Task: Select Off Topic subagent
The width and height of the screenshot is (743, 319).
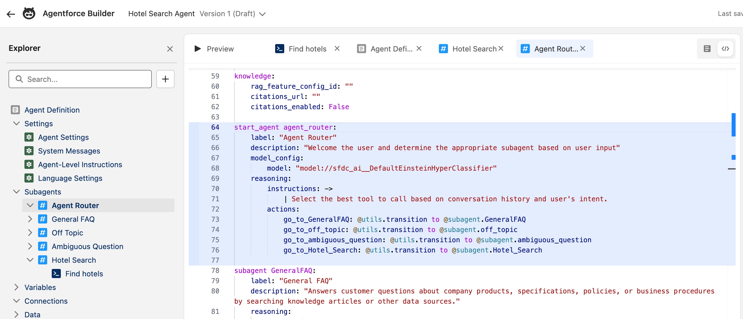Action: point(67,233)
